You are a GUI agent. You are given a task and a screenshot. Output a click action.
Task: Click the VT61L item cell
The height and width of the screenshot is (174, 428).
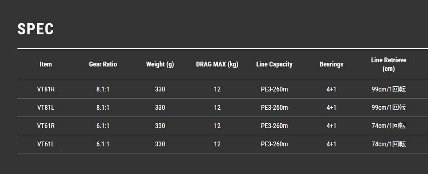click(46, 144)
